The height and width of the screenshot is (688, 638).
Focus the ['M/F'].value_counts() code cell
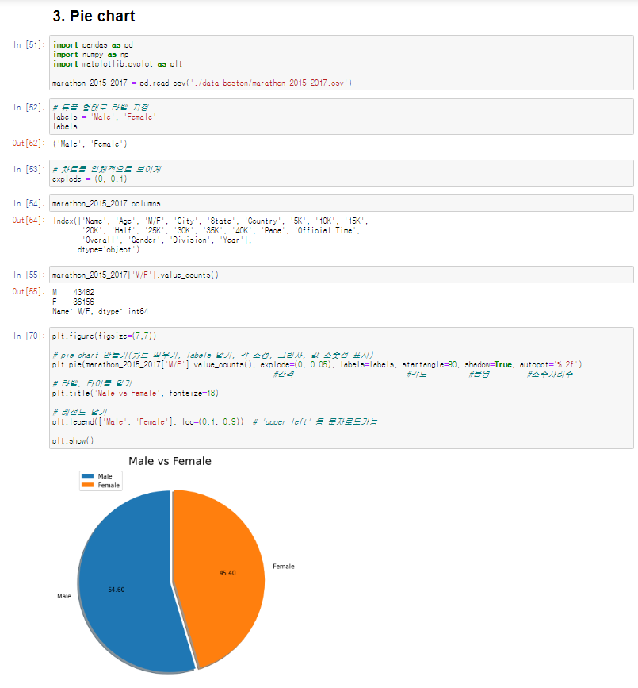coord(342,275)
